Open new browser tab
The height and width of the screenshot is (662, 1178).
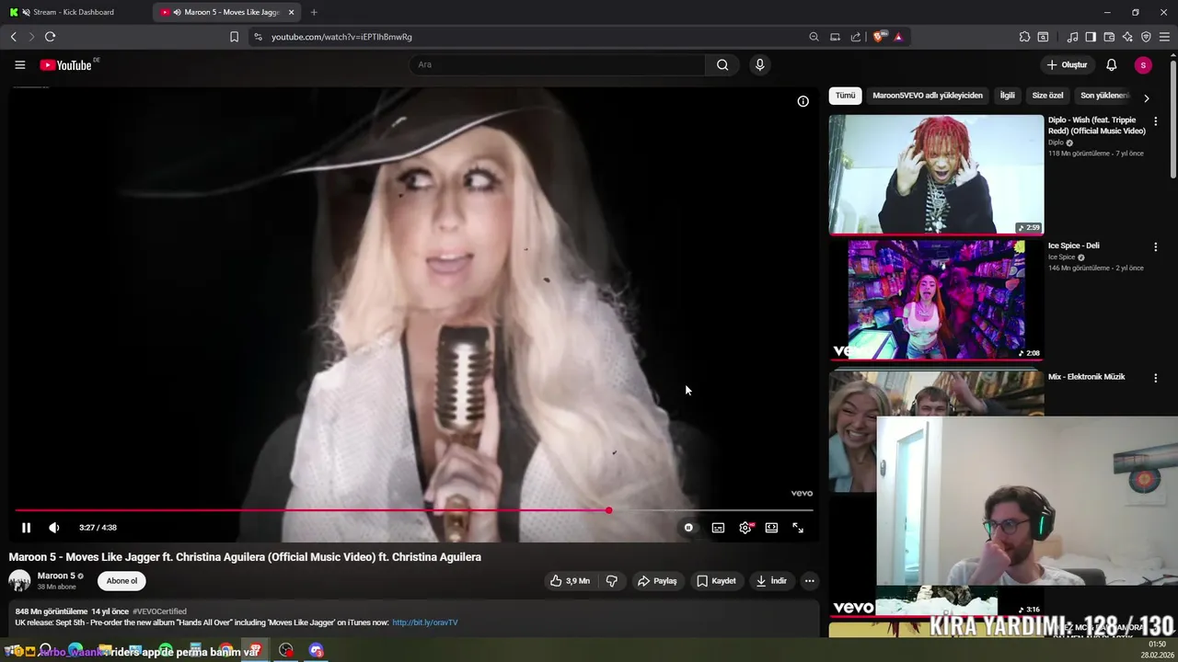[x=314, y=12]
